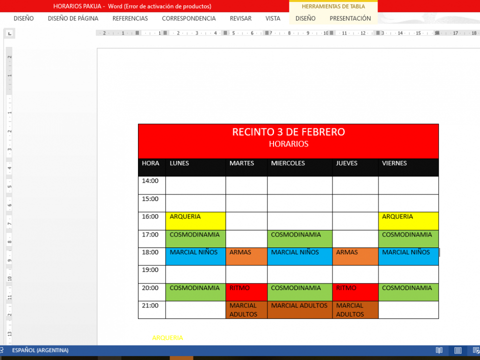Screen dimensions: 480x360
Task: Click MARCIAL ADULTOS cell under JUEVES
Action: pyautogui.click(x=355, y=310)
